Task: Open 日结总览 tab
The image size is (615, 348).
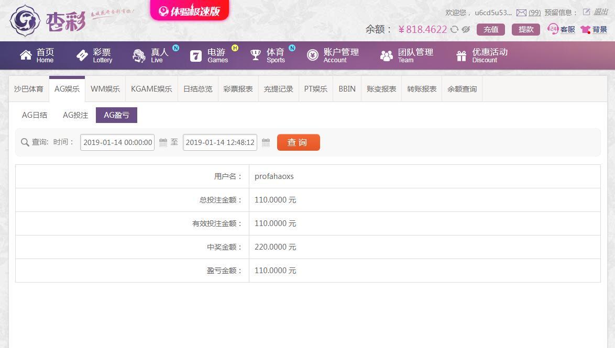Action: coord(197,89)
